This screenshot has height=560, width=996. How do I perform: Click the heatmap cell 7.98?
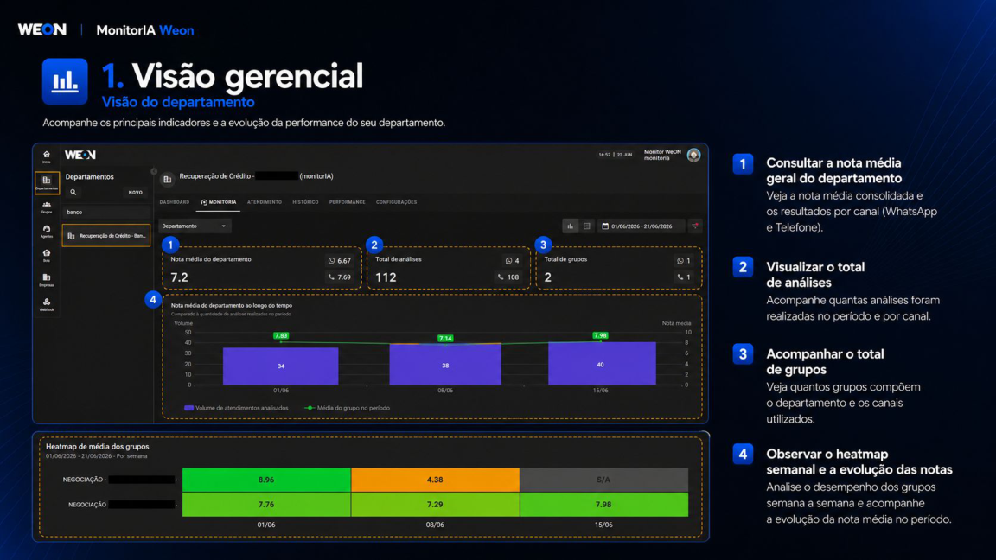point(603,504)
